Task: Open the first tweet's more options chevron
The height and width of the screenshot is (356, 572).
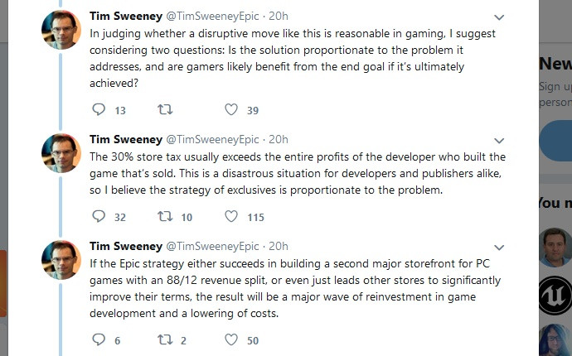Action: pos(499,17)
